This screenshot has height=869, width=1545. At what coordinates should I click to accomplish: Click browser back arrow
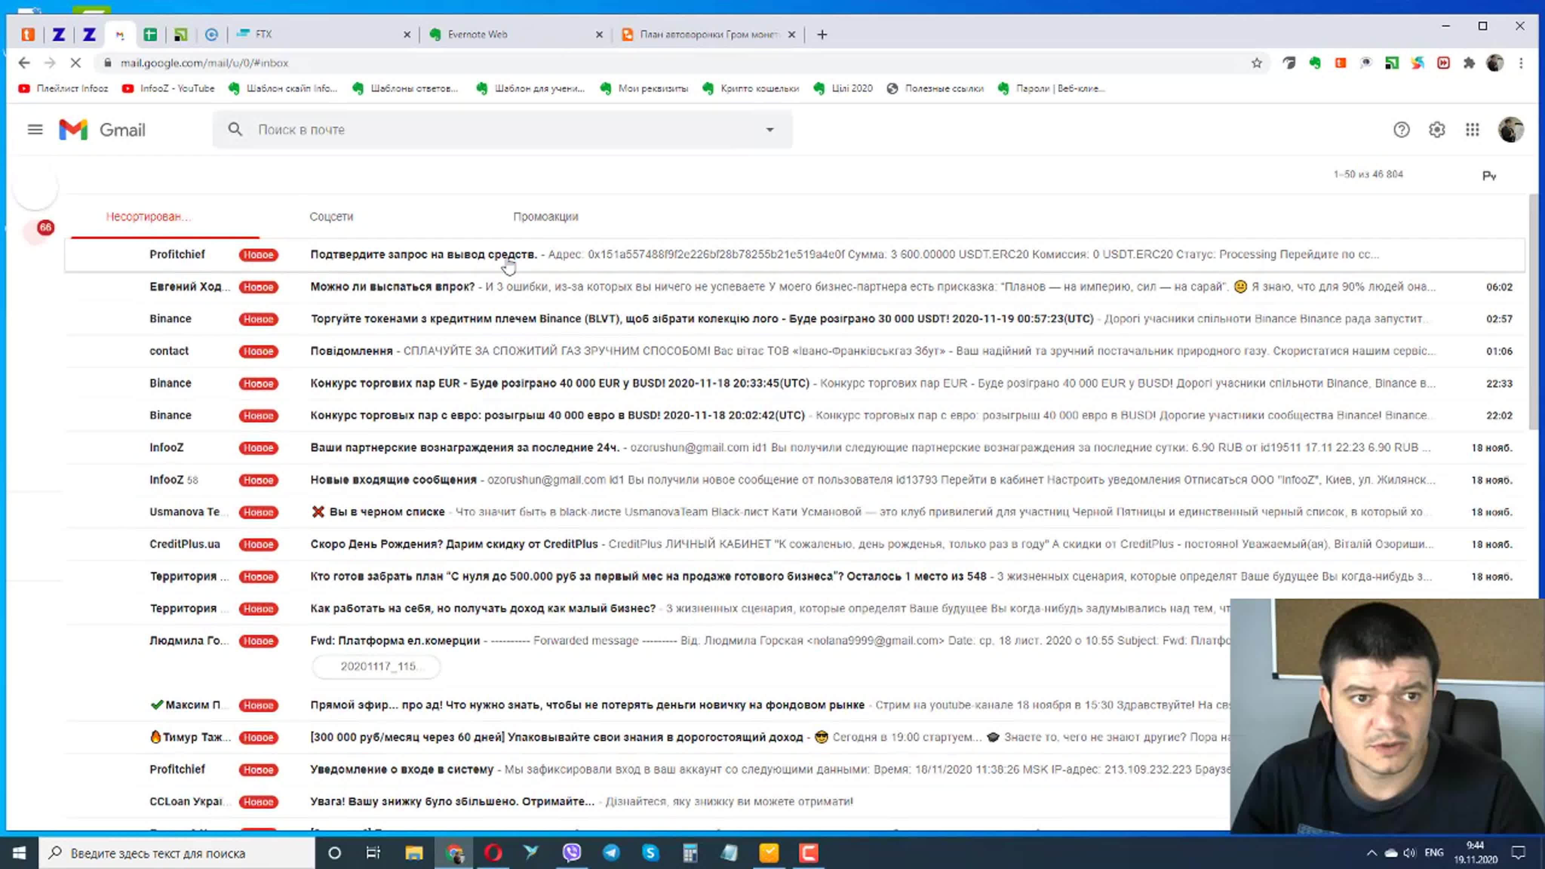click(24, 63)
